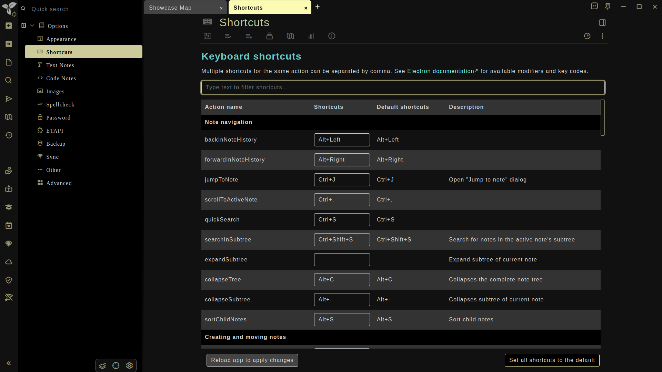Click the jump-to-note paper plane icon
Image resolution: width=662 pixels, height=372 pixels.
point(9,99)
